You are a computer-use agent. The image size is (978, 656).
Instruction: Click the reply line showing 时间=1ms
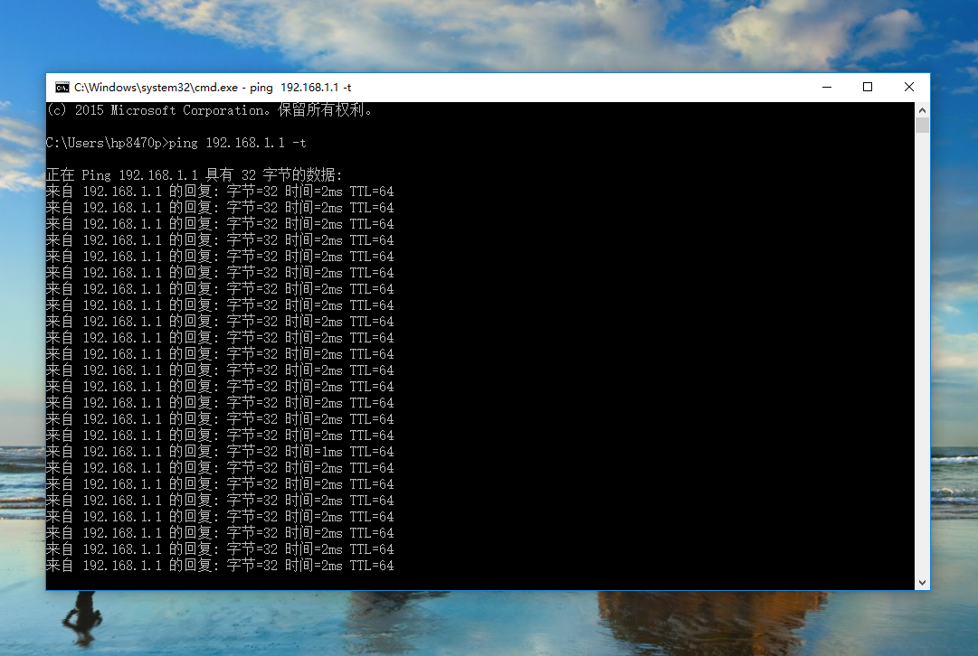[220, 452]
